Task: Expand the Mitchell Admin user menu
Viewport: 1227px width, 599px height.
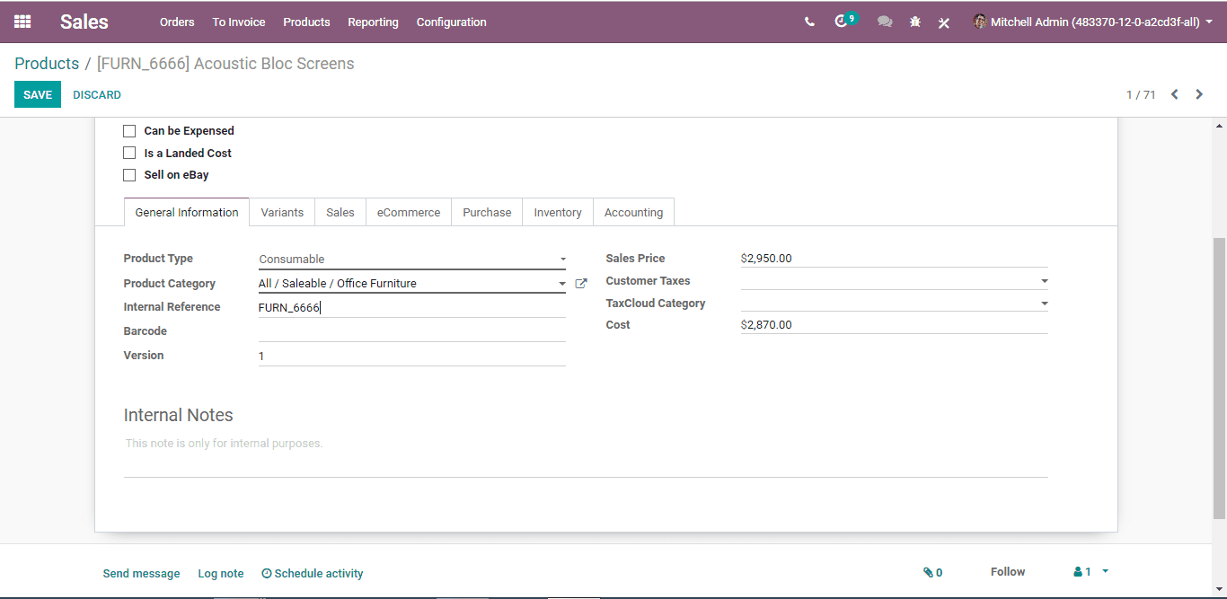Action: tap(1092, 22)
